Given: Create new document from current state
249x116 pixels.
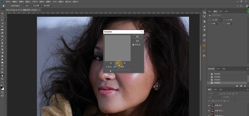Looking at the screenshot, I should (237, 86).
